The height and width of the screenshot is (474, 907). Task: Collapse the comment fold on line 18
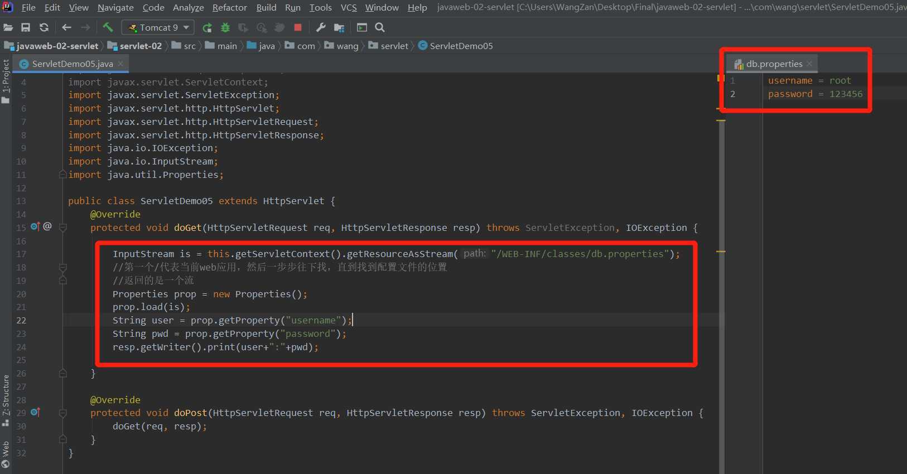(63, 267)
